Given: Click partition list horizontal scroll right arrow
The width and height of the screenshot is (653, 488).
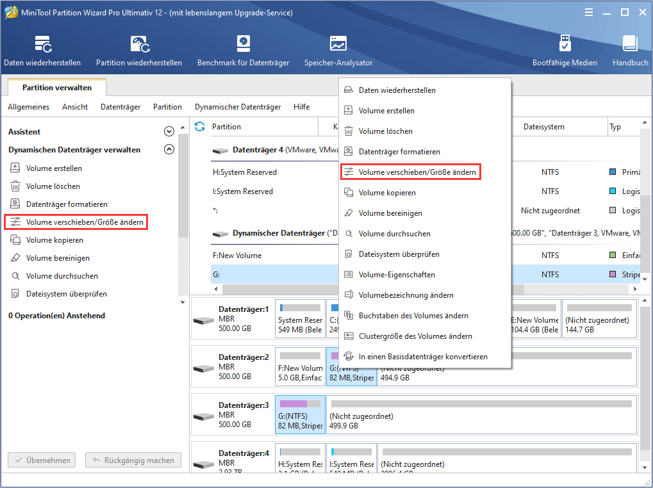Looking at the screenshot, I should (x=634, y=289).
